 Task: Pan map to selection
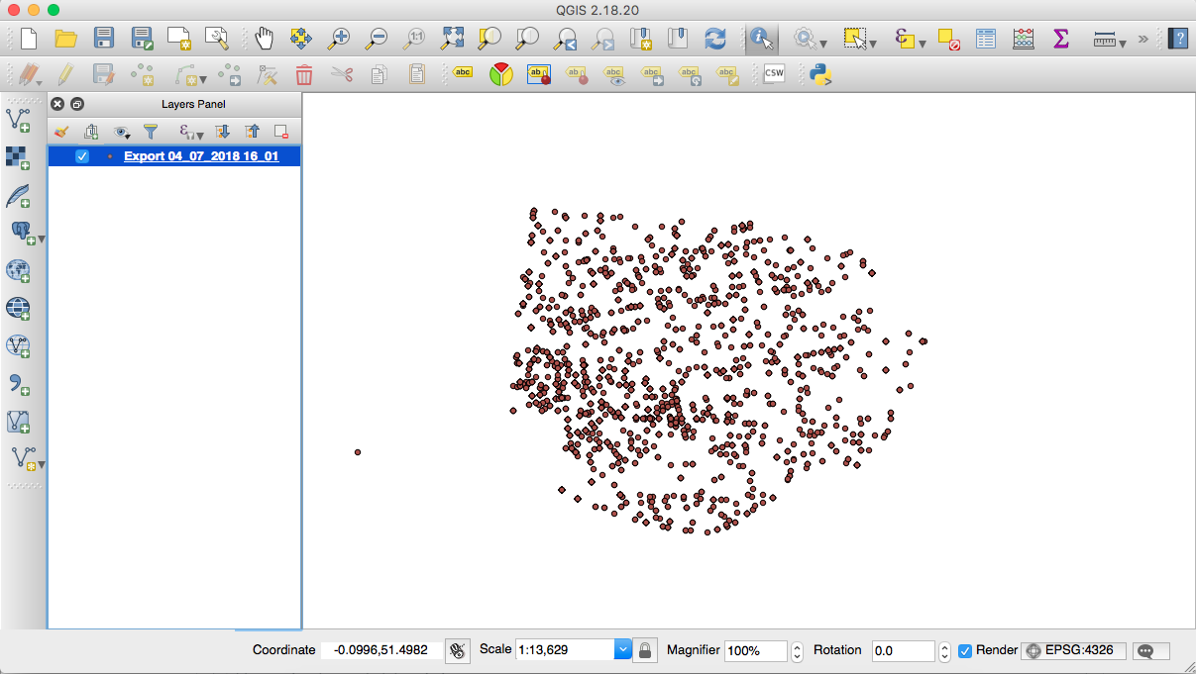(301, 39)
